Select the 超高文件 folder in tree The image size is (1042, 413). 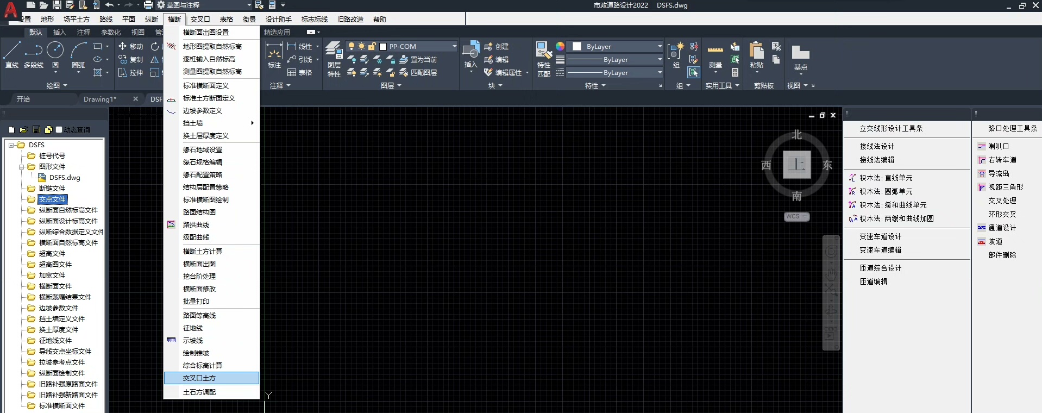coord(52,254)
